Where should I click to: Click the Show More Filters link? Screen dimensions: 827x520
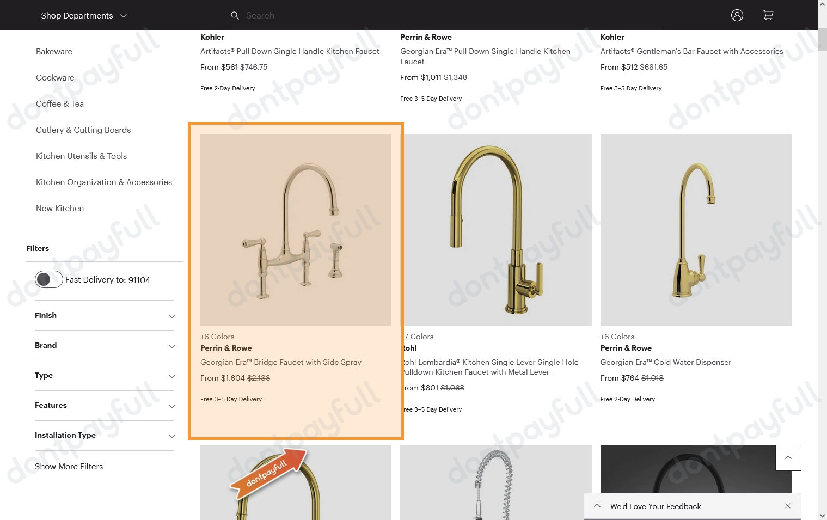tap(69, 466)
